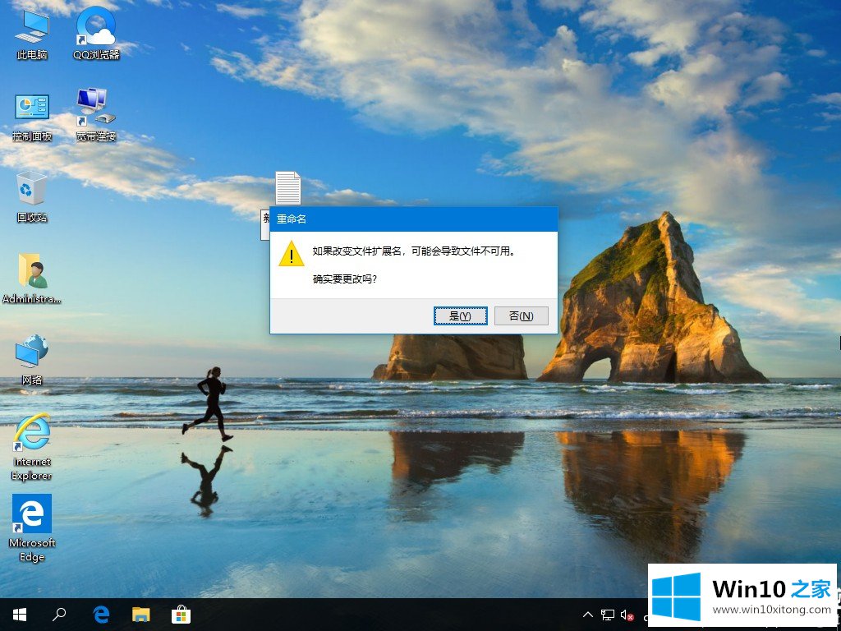Click the new text document file icon
The image size is (841, 631).
(287, 189)
